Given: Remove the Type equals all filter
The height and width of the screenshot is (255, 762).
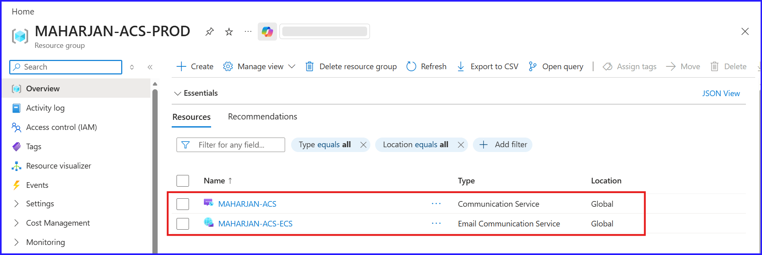Looking at the screenshot, I should [x=363, y=145].
